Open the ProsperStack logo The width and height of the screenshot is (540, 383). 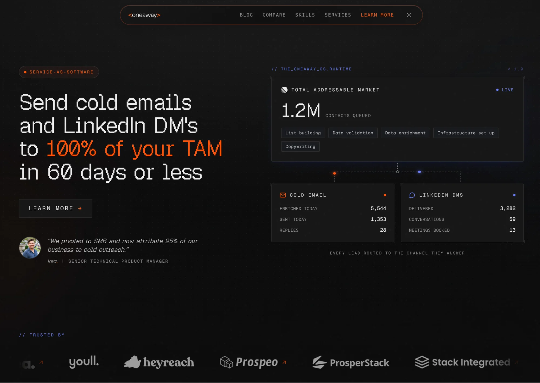351,362
